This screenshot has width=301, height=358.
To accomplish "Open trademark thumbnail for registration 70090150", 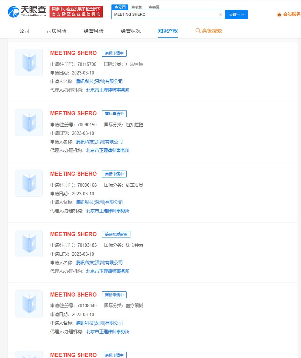I will point(29,123).
